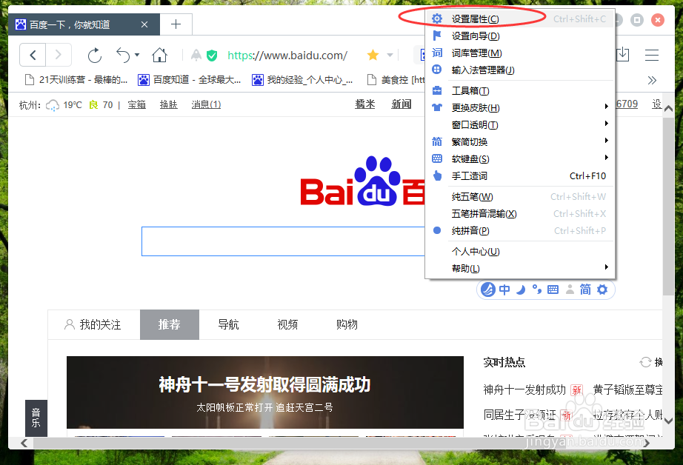Click the green security shield in address bar
Viewport: 683px width, 465px height.
point(212,55)
